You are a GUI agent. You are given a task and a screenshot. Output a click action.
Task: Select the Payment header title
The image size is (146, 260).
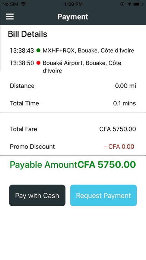pyautogui.click(x=73, y=17)
